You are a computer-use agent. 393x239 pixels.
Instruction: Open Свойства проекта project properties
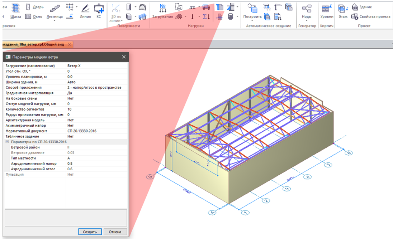click(371, 17)
